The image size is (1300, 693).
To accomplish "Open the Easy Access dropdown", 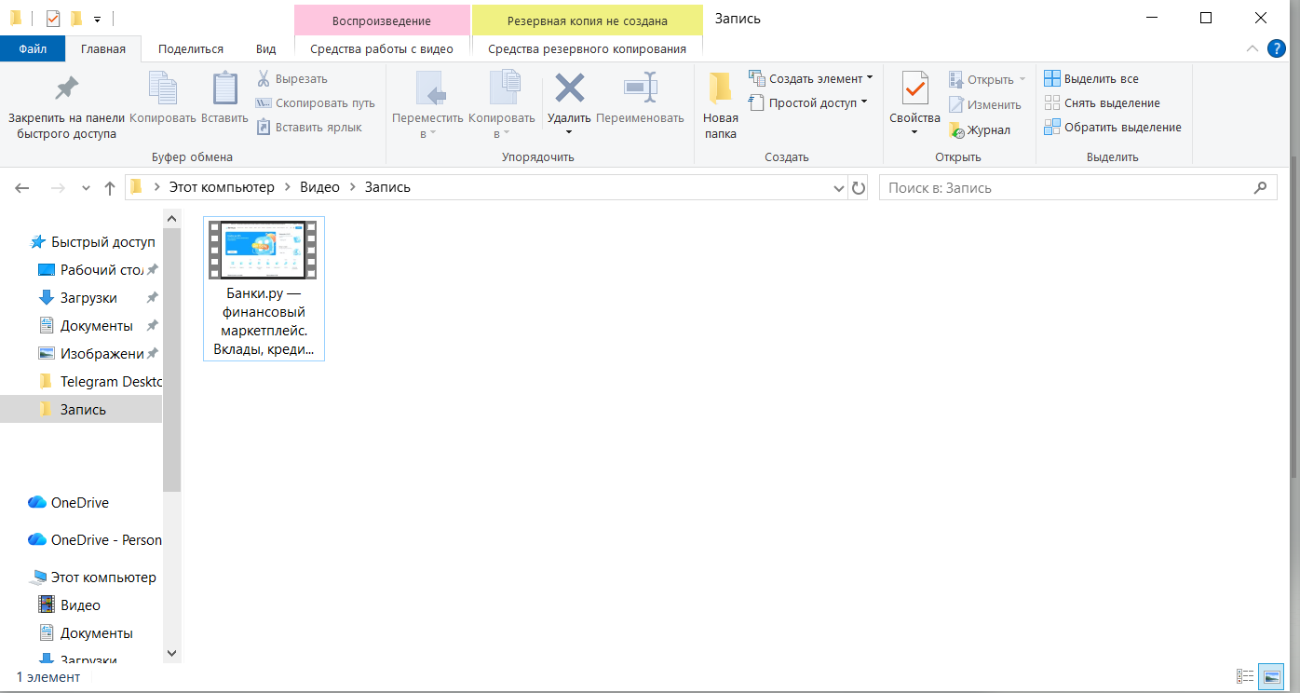I will [x=864, y=102].
